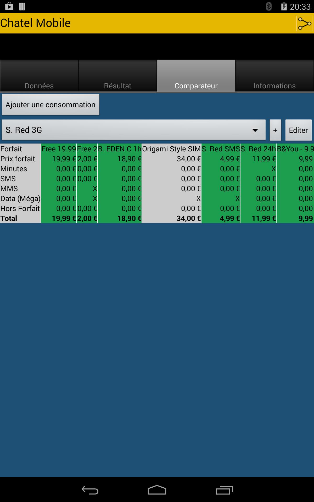Screen dimensions: 314x502
Task: Select B&You - 9.9 column header
Action: coord(295,149)
